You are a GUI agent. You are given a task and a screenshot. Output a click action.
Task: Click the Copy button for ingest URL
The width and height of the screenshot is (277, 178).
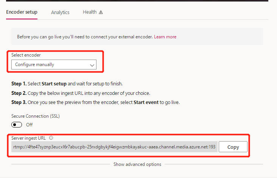click(x=233, y=147)
